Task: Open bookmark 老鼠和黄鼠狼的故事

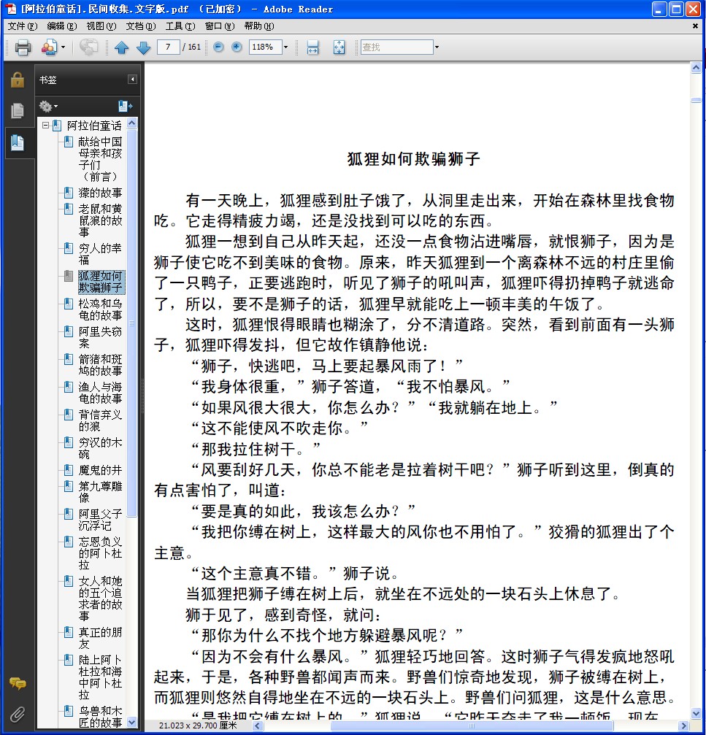Action: [x=100, y=220]
